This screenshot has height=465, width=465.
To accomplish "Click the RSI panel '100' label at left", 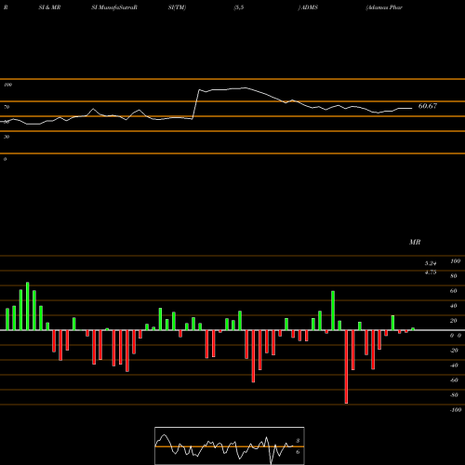I will click(x=7, y=85).
